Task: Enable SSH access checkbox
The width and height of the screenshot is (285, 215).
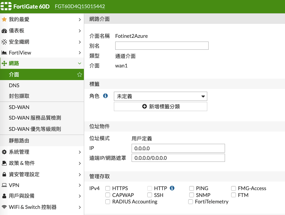Action: tap(150, 195)
